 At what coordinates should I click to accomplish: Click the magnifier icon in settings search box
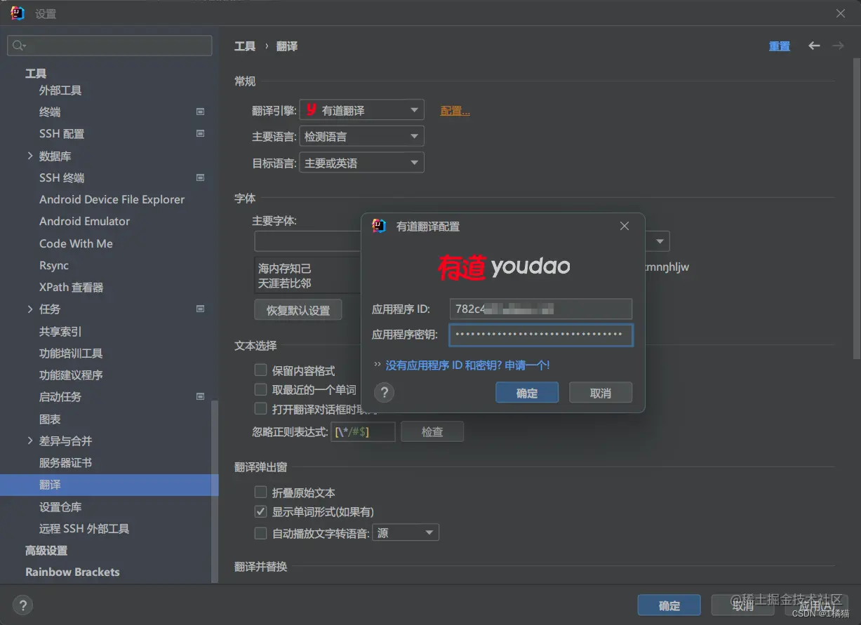pyautogui.click(x=18, y=45)
